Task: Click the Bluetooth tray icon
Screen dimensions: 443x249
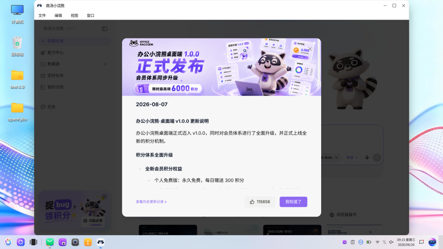Action: pyautogui.click(x=384, y=242)
